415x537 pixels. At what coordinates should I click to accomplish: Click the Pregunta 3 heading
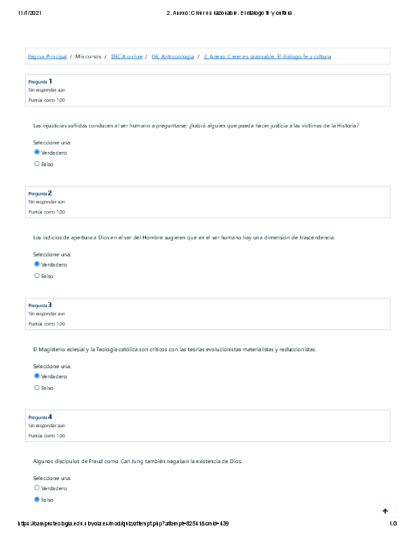40,305
